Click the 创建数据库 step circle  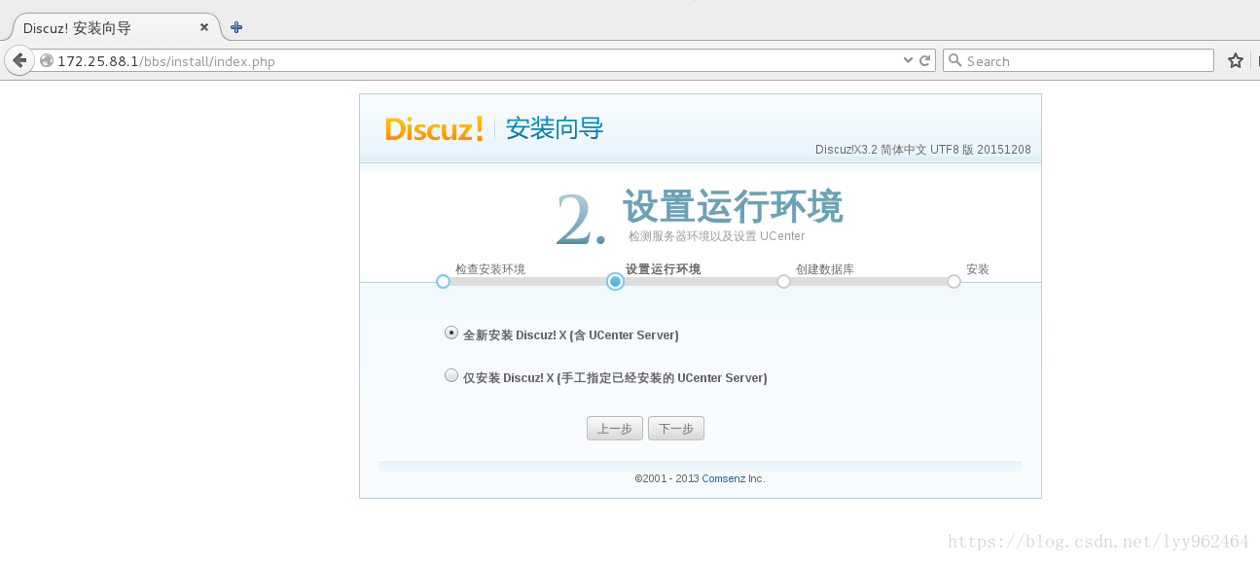pyautogui.click(x=783, y=281)
